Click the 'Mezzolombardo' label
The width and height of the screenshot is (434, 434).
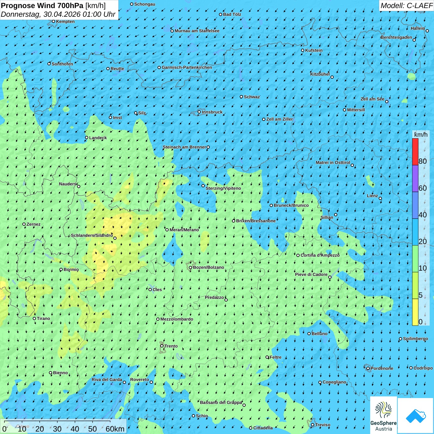point(177,319)
